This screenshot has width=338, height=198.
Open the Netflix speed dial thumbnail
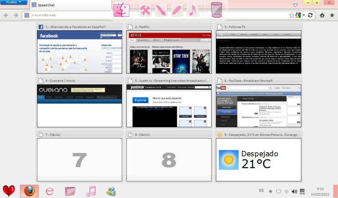(169, 52)
